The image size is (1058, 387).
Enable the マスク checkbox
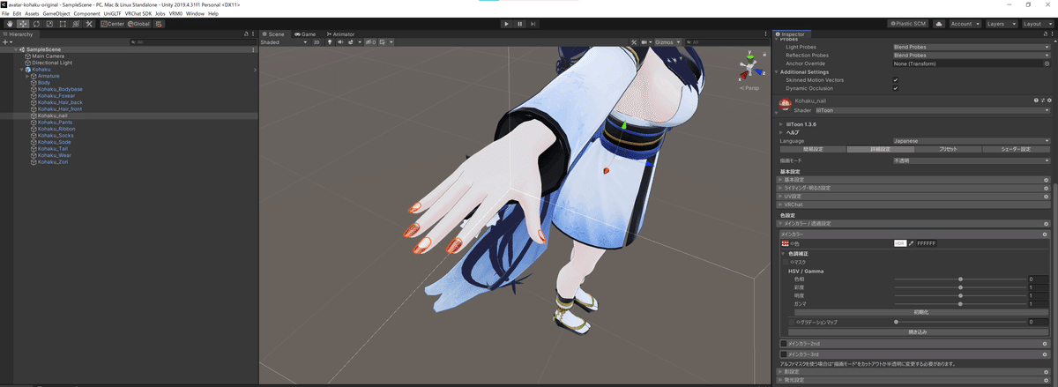786,262
